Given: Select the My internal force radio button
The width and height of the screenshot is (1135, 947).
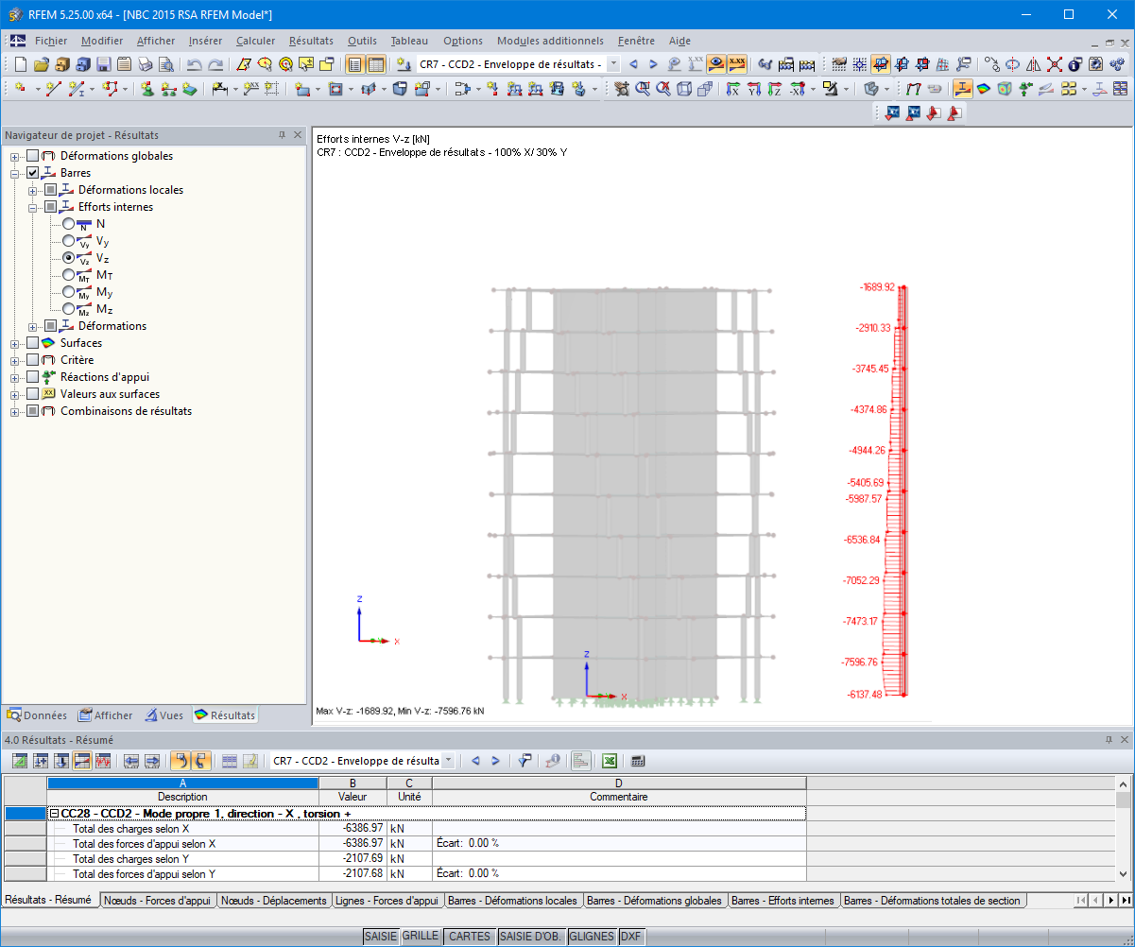Looking at the screenshot, I should (x=70, y=292).
